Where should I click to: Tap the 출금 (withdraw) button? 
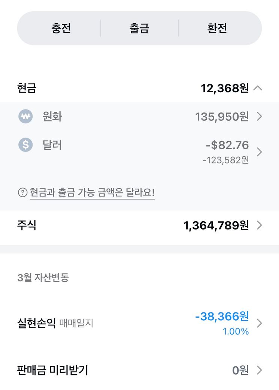[139, 28]
